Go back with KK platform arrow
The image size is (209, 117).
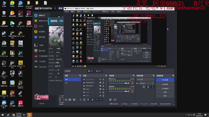(x=55, y=8)
